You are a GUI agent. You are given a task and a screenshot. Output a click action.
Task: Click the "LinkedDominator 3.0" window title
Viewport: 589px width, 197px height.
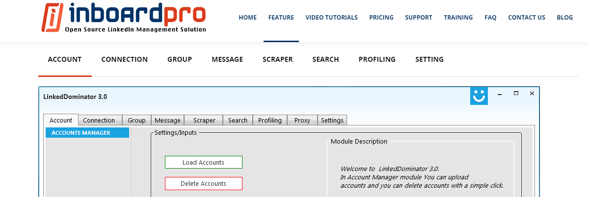pyautogui.click(x=76, y=97)
